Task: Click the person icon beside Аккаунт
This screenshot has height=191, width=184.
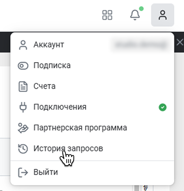Action: (23, 45)
